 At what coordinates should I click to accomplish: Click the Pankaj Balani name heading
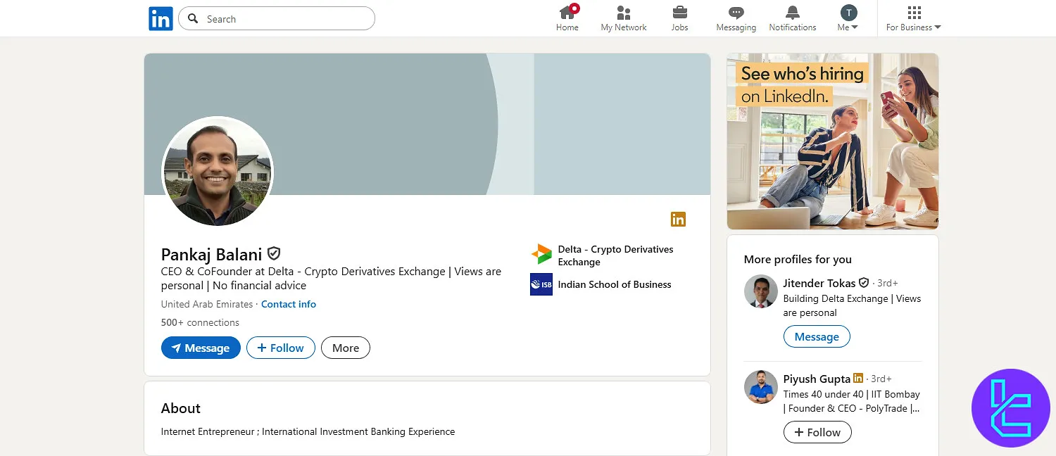tap(211, 254)
